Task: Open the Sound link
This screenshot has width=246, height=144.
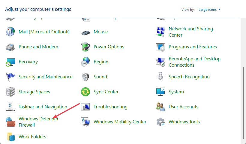Action: coord(100,77)
